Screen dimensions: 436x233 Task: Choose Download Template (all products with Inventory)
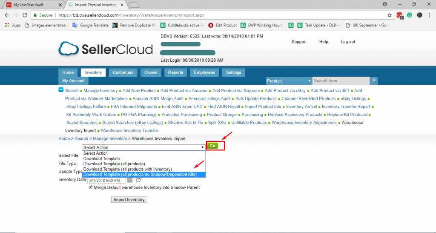[143, 169]
